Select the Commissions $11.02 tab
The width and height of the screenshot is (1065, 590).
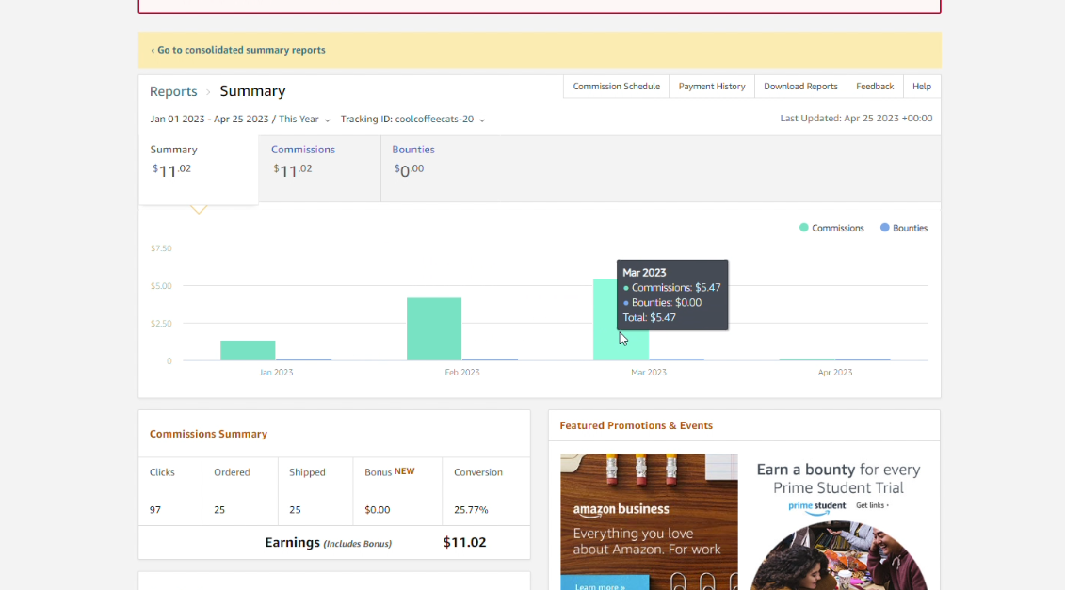click(319, 167)
